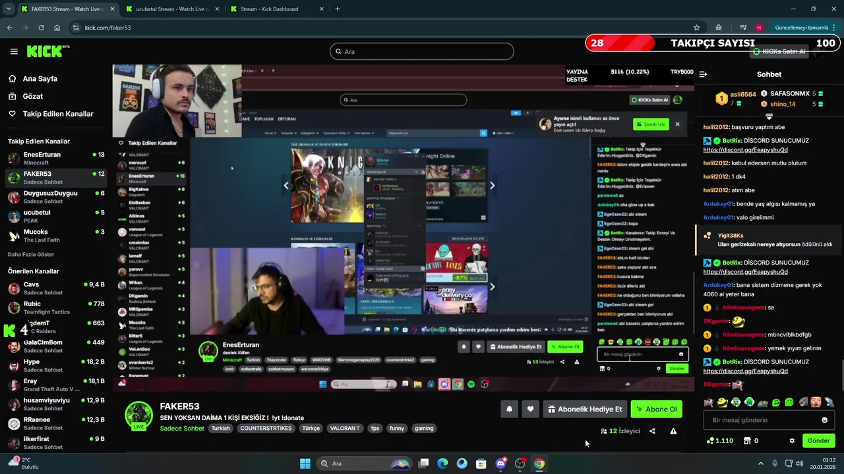The height and width of the screenshot is (474, 844).
Task: Expand Daha Fazla Göster list
Action: click(31, 254)
